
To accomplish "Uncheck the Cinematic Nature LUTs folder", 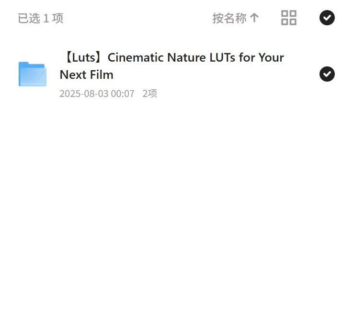I will 327,74.
